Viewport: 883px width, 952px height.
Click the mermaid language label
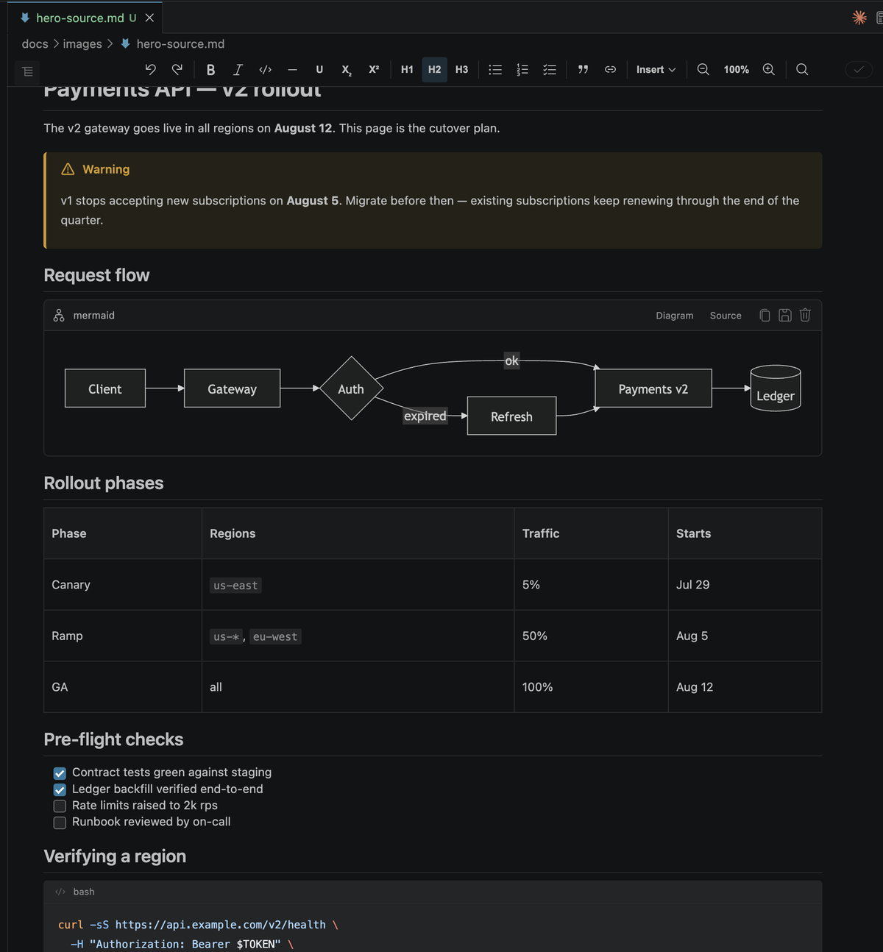93,316
